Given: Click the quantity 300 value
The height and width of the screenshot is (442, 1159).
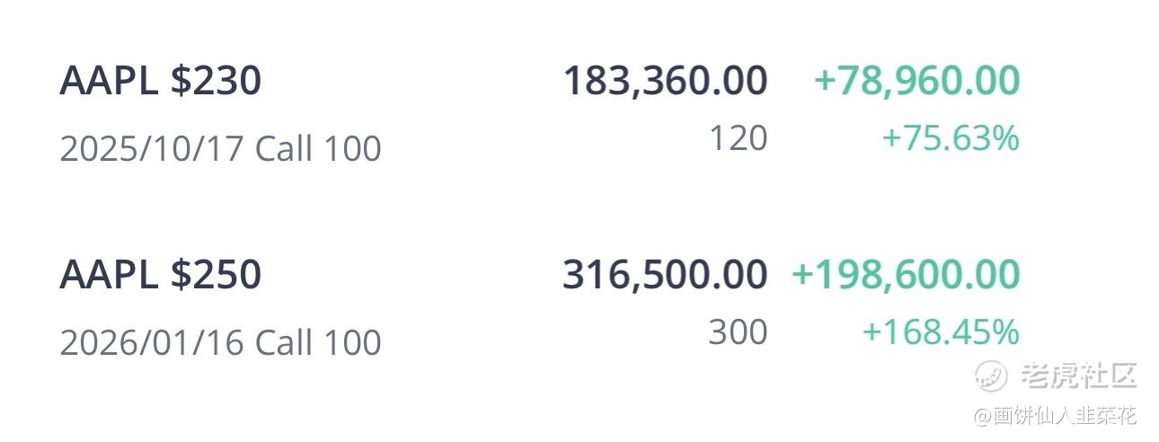Looking at the screenshot, I should [739, 332].
